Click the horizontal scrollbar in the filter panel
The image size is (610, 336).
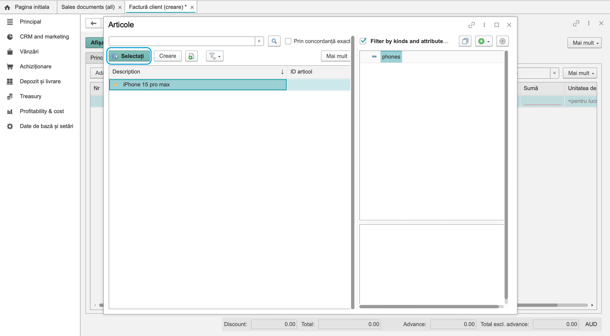(429, 307)
